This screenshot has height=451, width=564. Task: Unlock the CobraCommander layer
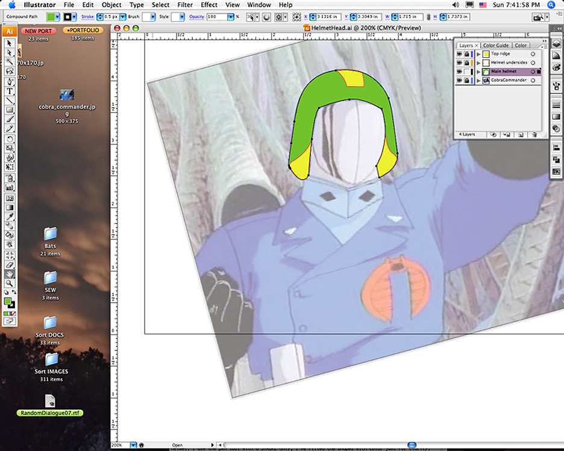[x=466, y=80]
